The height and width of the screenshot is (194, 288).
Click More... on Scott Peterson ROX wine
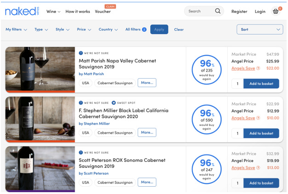pyautogui.click(x=147, y=182)
